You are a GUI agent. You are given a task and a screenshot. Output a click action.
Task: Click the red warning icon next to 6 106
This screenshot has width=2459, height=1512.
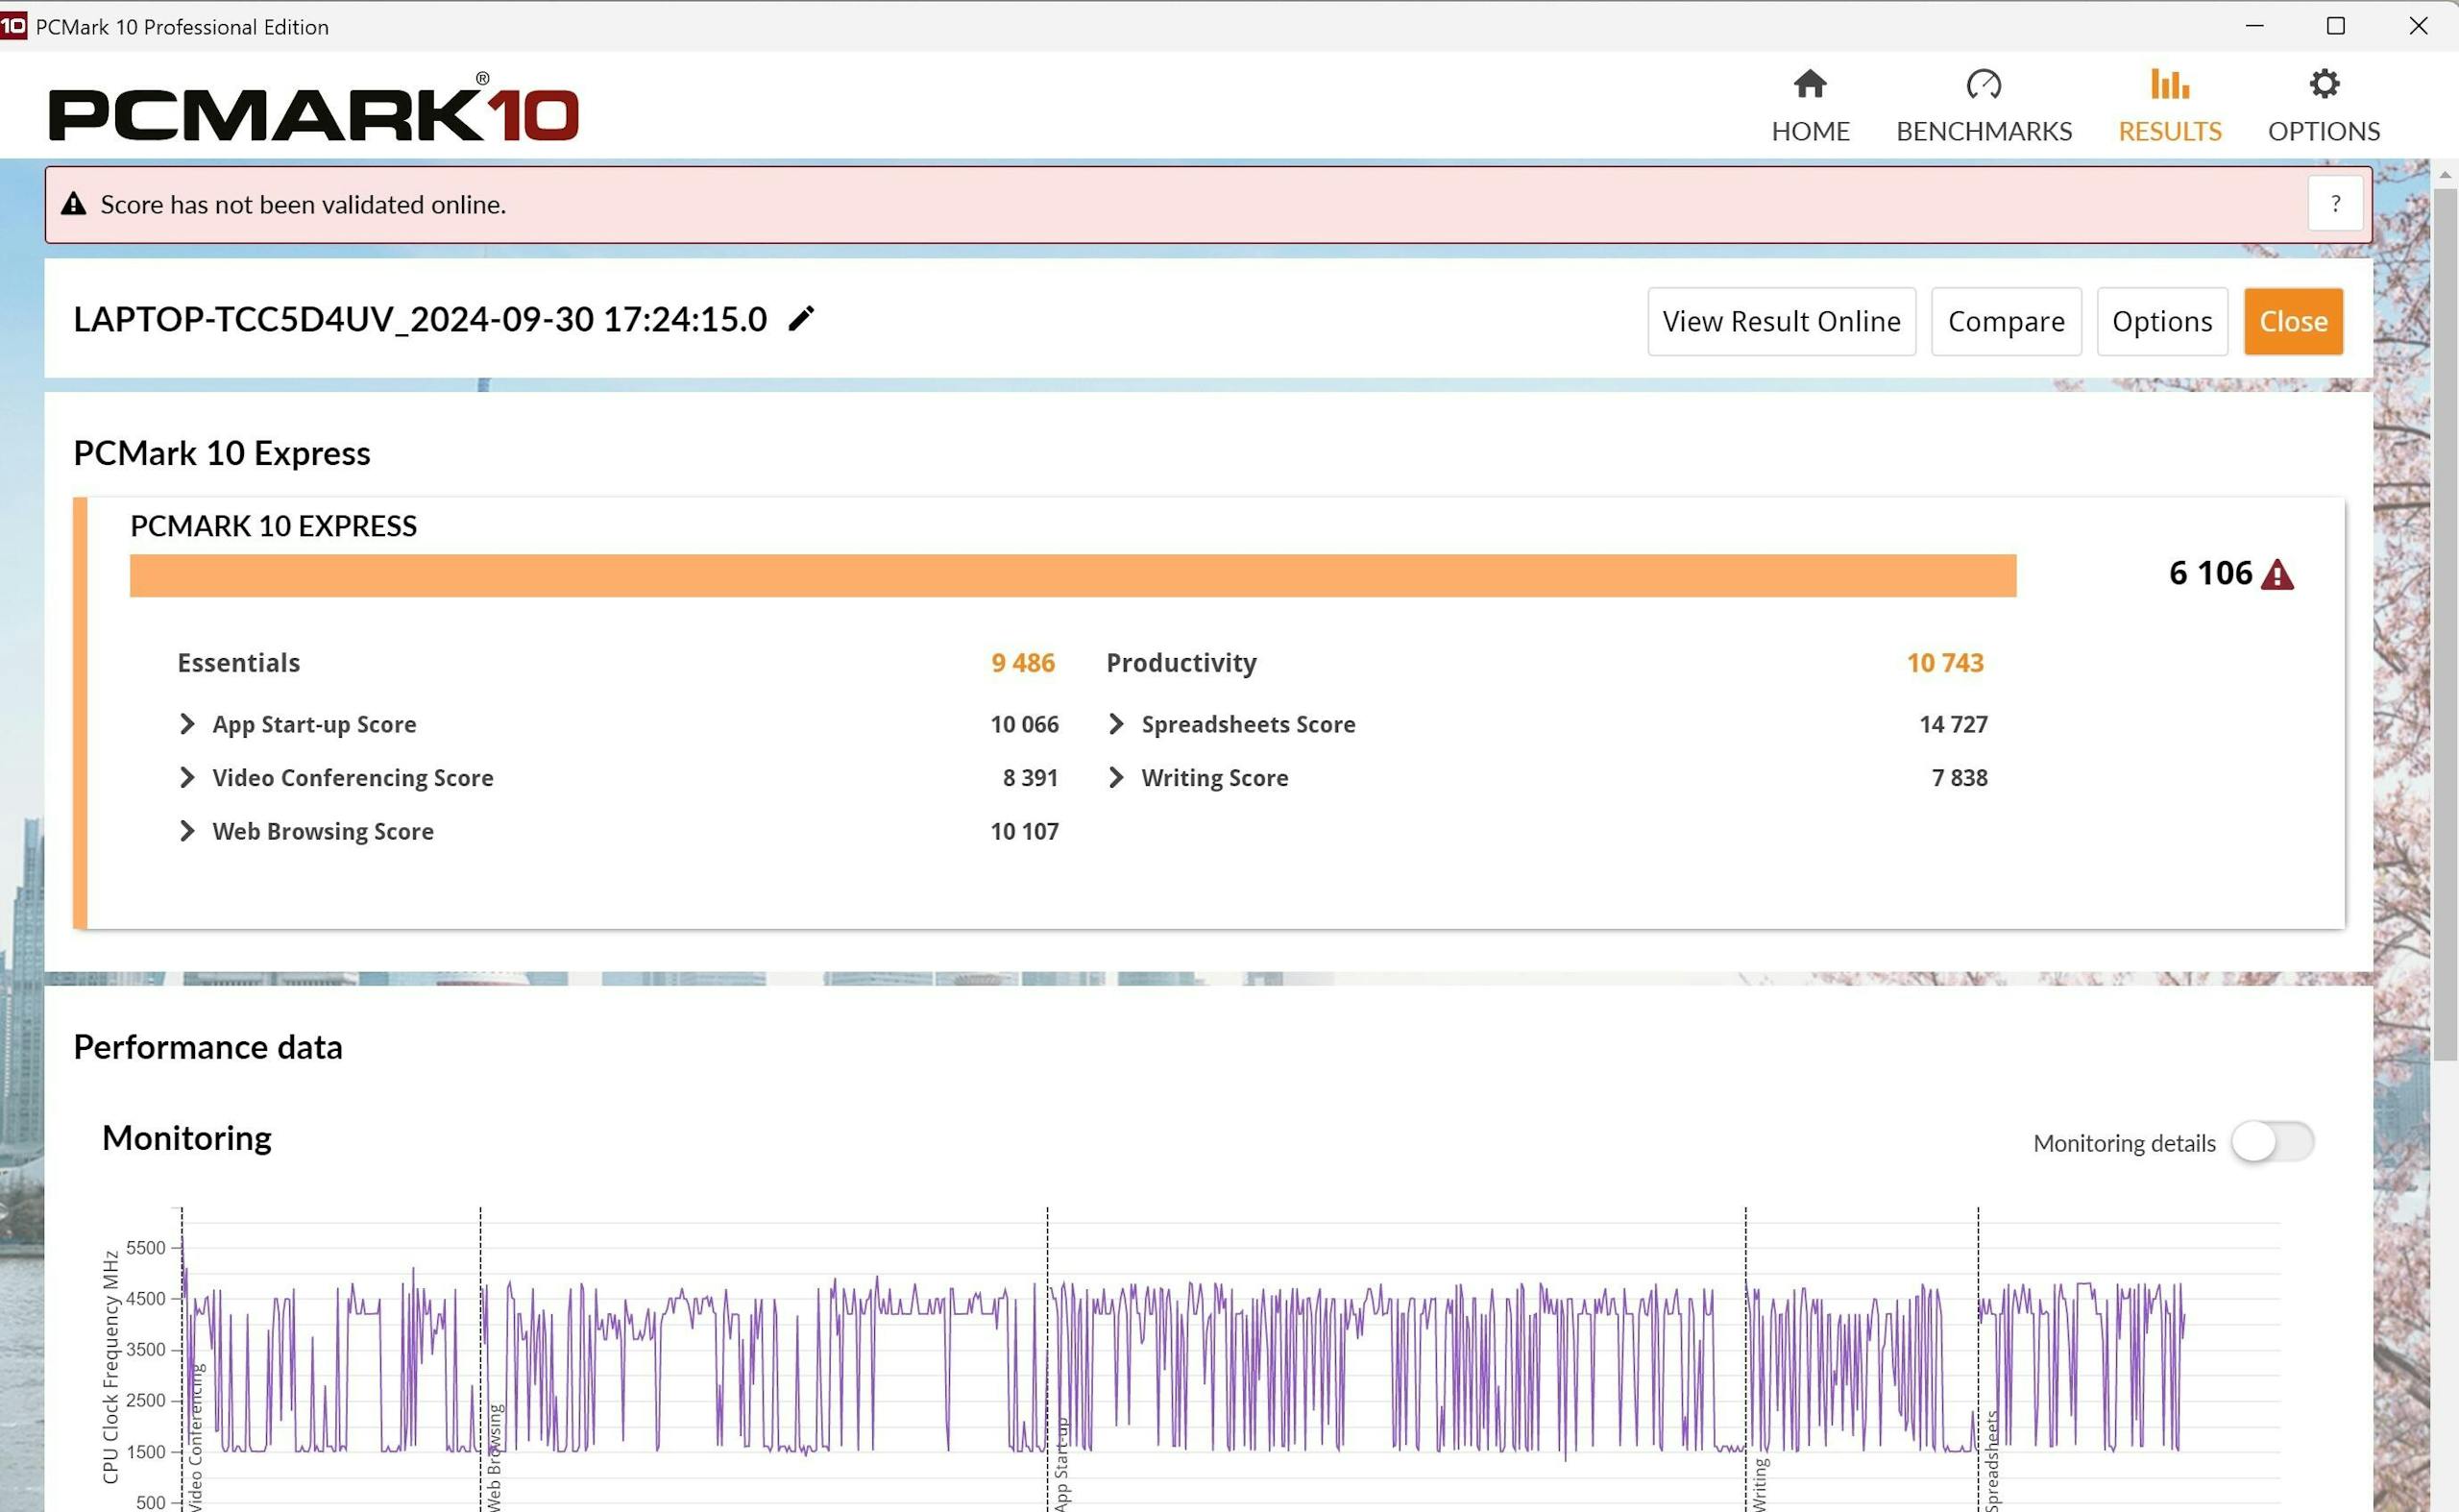click(2277, 574)
